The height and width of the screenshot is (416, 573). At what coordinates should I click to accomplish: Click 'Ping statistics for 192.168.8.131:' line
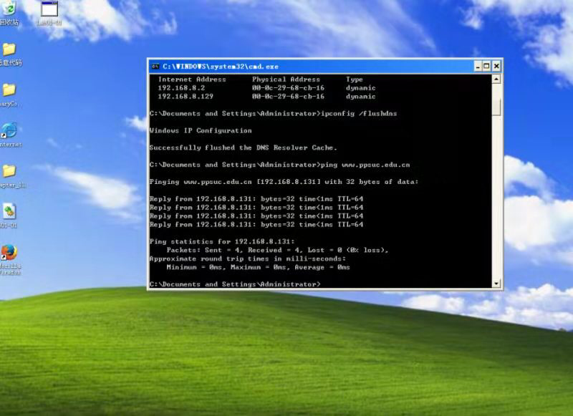coord(222,241)
